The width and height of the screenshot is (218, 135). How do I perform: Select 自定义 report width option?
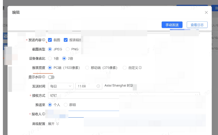(125, 68)
